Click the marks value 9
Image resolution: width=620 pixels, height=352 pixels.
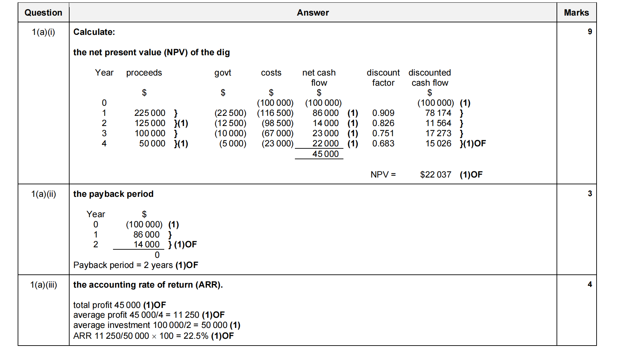[x=589, y=32]
